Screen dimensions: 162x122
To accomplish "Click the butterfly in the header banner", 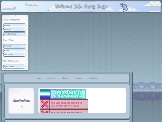I will [x=124, y=6].
